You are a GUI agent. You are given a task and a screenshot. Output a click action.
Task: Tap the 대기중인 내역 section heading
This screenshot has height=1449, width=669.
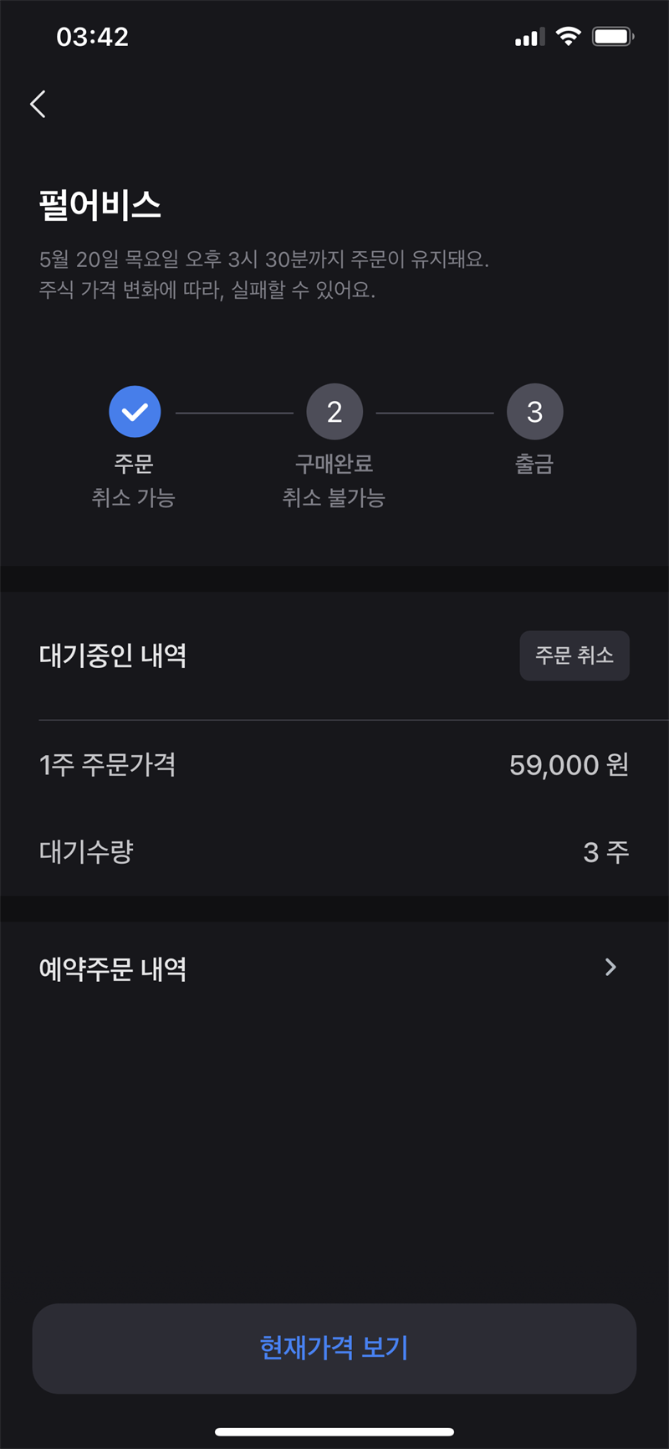(x=113, y=655)
